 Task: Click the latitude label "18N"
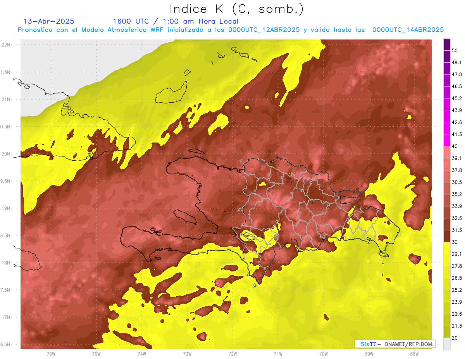point(6,263)
